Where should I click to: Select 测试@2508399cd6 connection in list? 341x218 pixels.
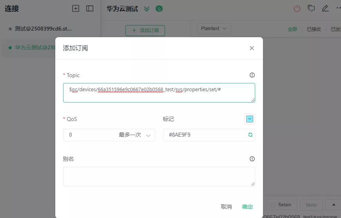[x=43, y=29]
